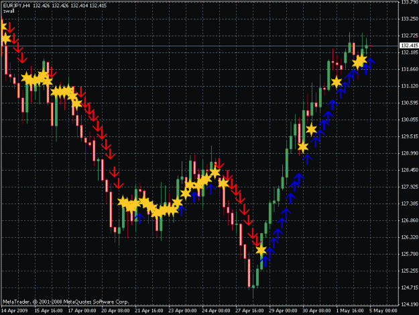Click the 128.990 price axis label
The height and width of the screenshot is (315, 419).
(x=410, y=153)
